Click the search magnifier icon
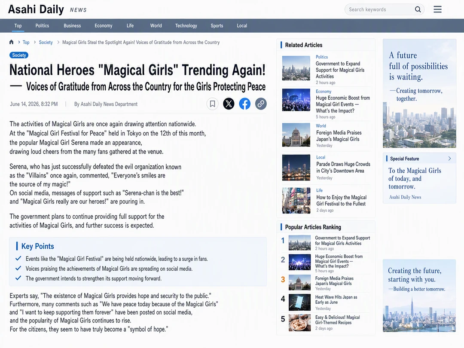This screenshot has height=348, width=464. [418, 9]
